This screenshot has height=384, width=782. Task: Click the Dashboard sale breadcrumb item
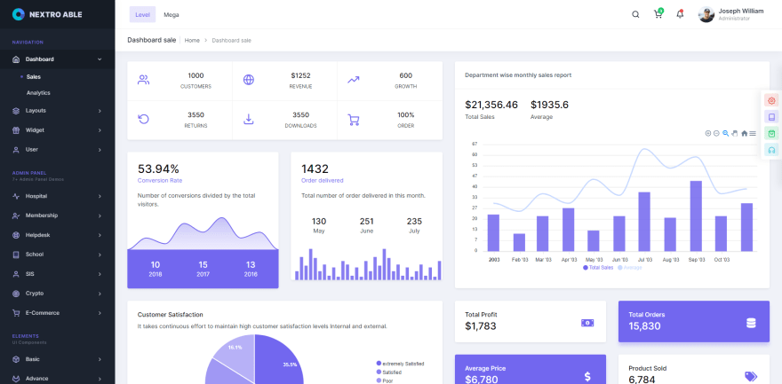(x=231, y=40)
